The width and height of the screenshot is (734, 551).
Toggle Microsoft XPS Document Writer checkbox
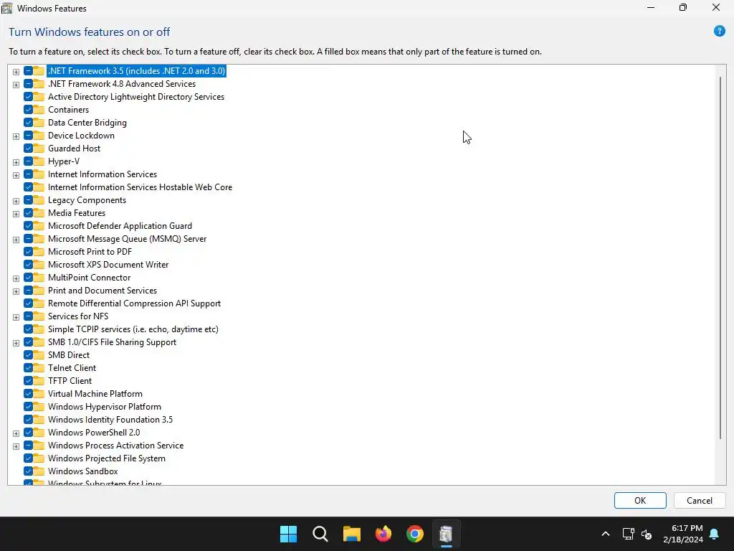pyautogui.click(x=28, y=265)
